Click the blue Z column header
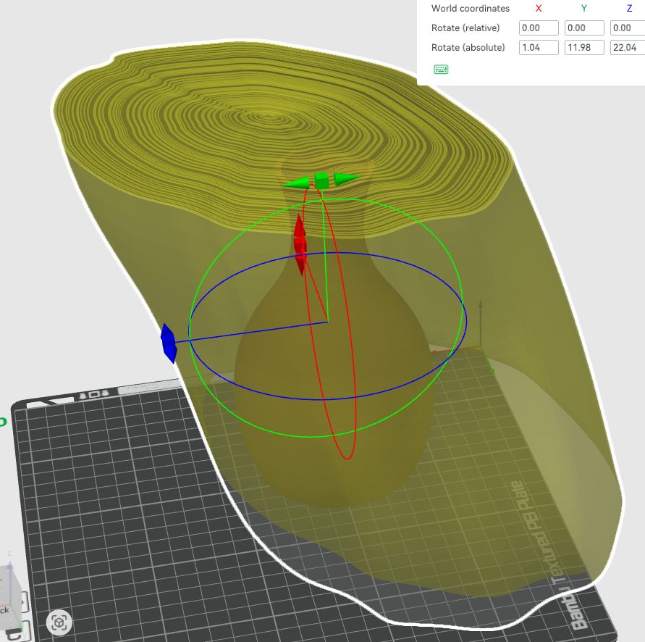This screenshot has width=645, height=642. 629,8
